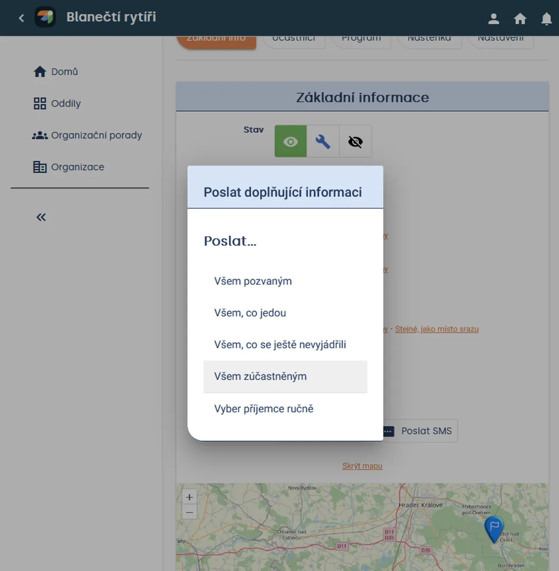Click the Skrýt mapu link
Image resolution: width=559 pixels, height=571 pixels.
pyautogui.click(x=362, y=466)
